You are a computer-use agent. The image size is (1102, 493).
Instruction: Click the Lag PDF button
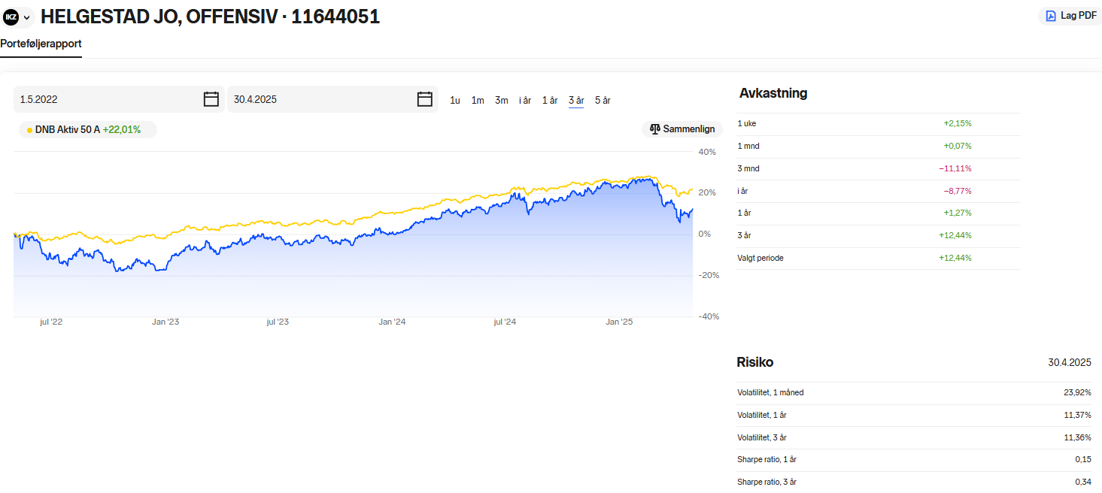(1071, 16)
